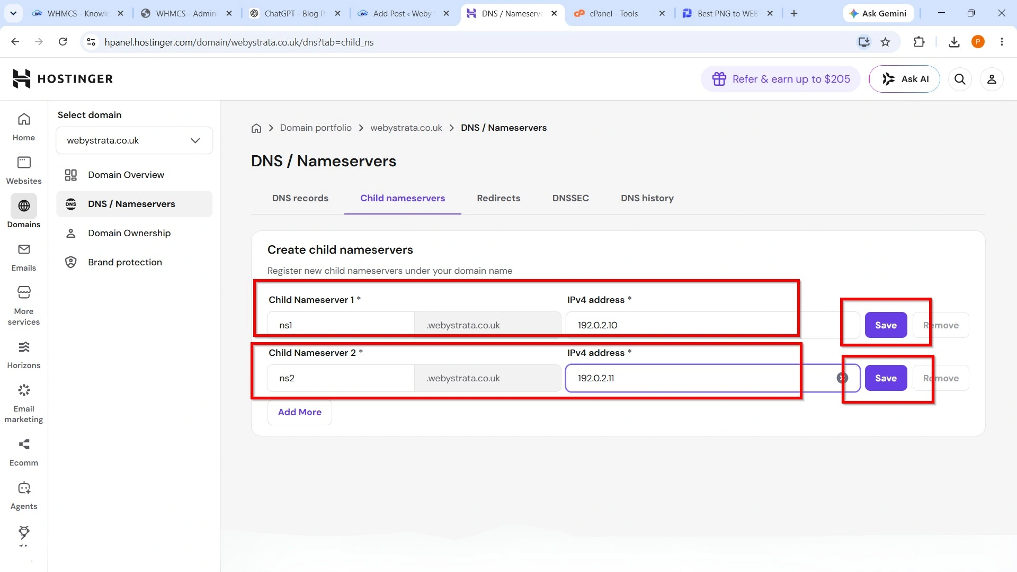The image size is (1017, 572).
Task: Click the search magnifier icon in header
Action: [960, 79]
